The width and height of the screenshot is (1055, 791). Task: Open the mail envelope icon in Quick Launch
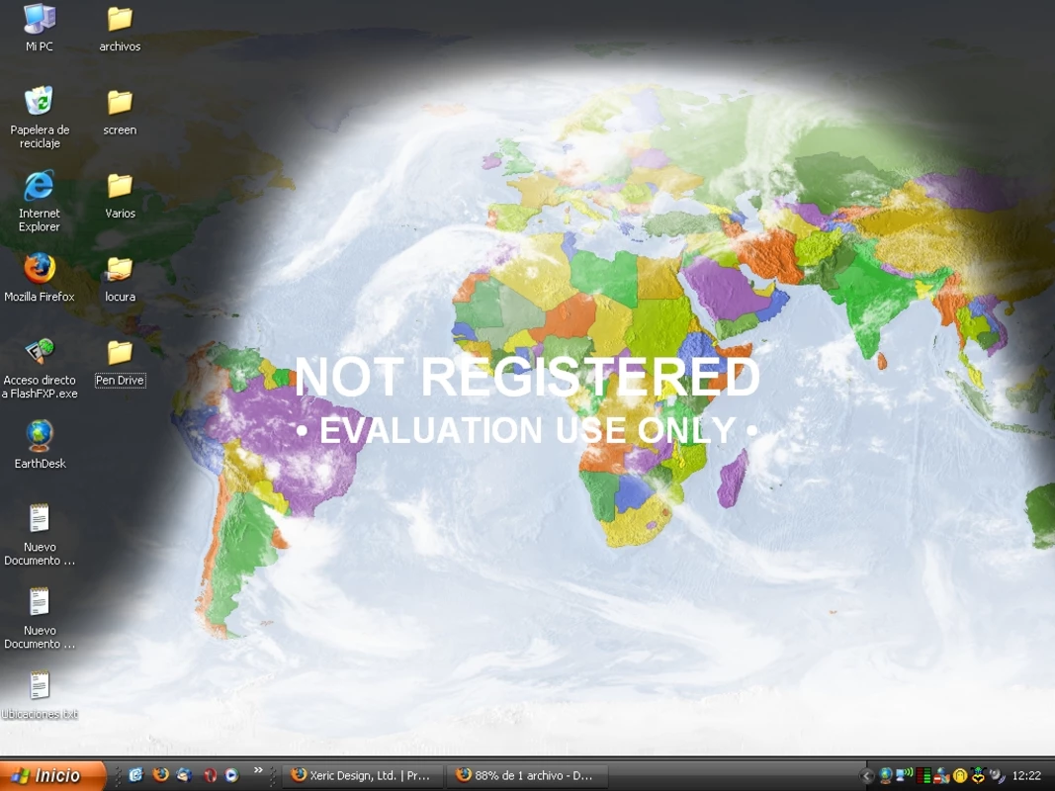[x=184, y=775]
